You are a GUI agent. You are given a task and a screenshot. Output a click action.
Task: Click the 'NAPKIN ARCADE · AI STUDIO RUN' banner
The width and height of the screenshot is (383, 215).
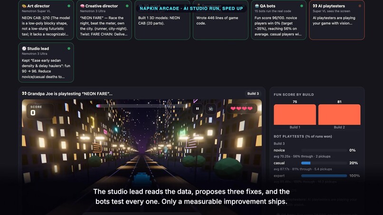191,8
